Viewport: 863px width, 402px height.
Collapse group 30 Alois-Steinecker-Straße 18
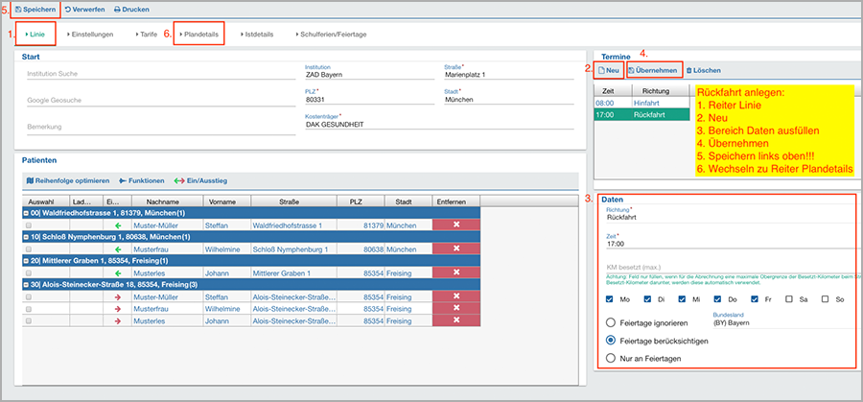pos(25,285)
